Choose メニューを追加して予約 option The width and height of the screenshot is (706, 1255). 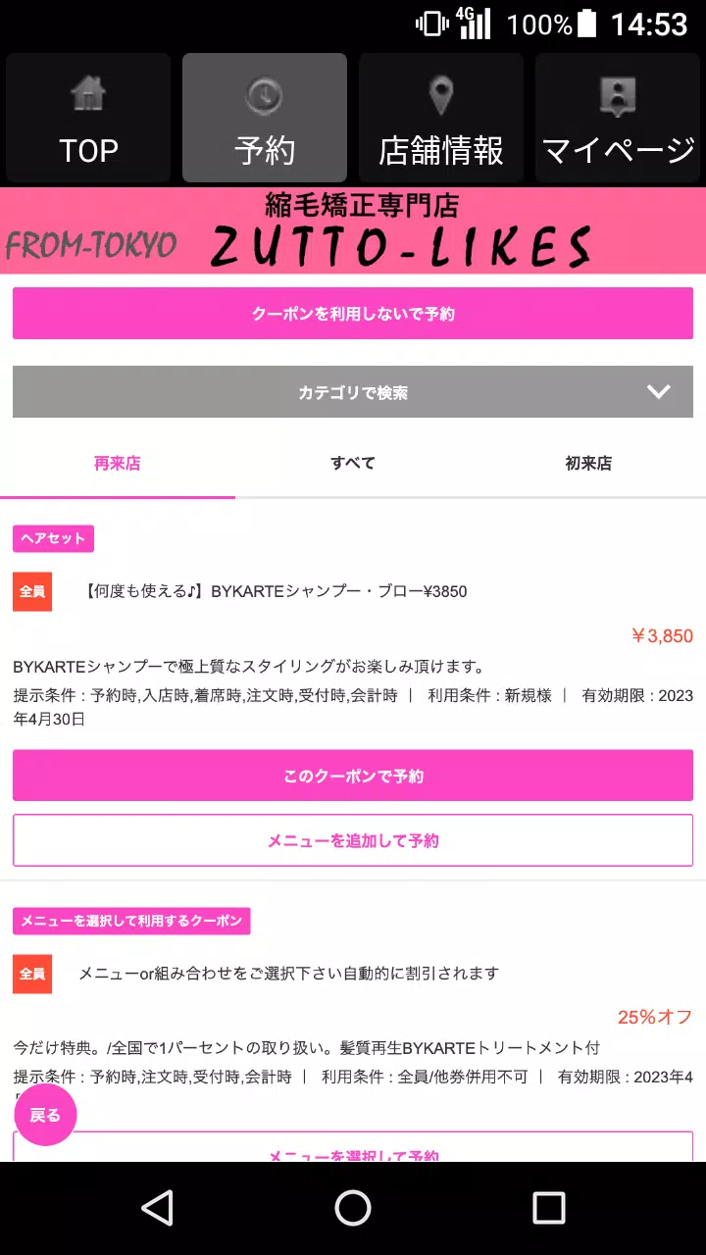[353, 840]
